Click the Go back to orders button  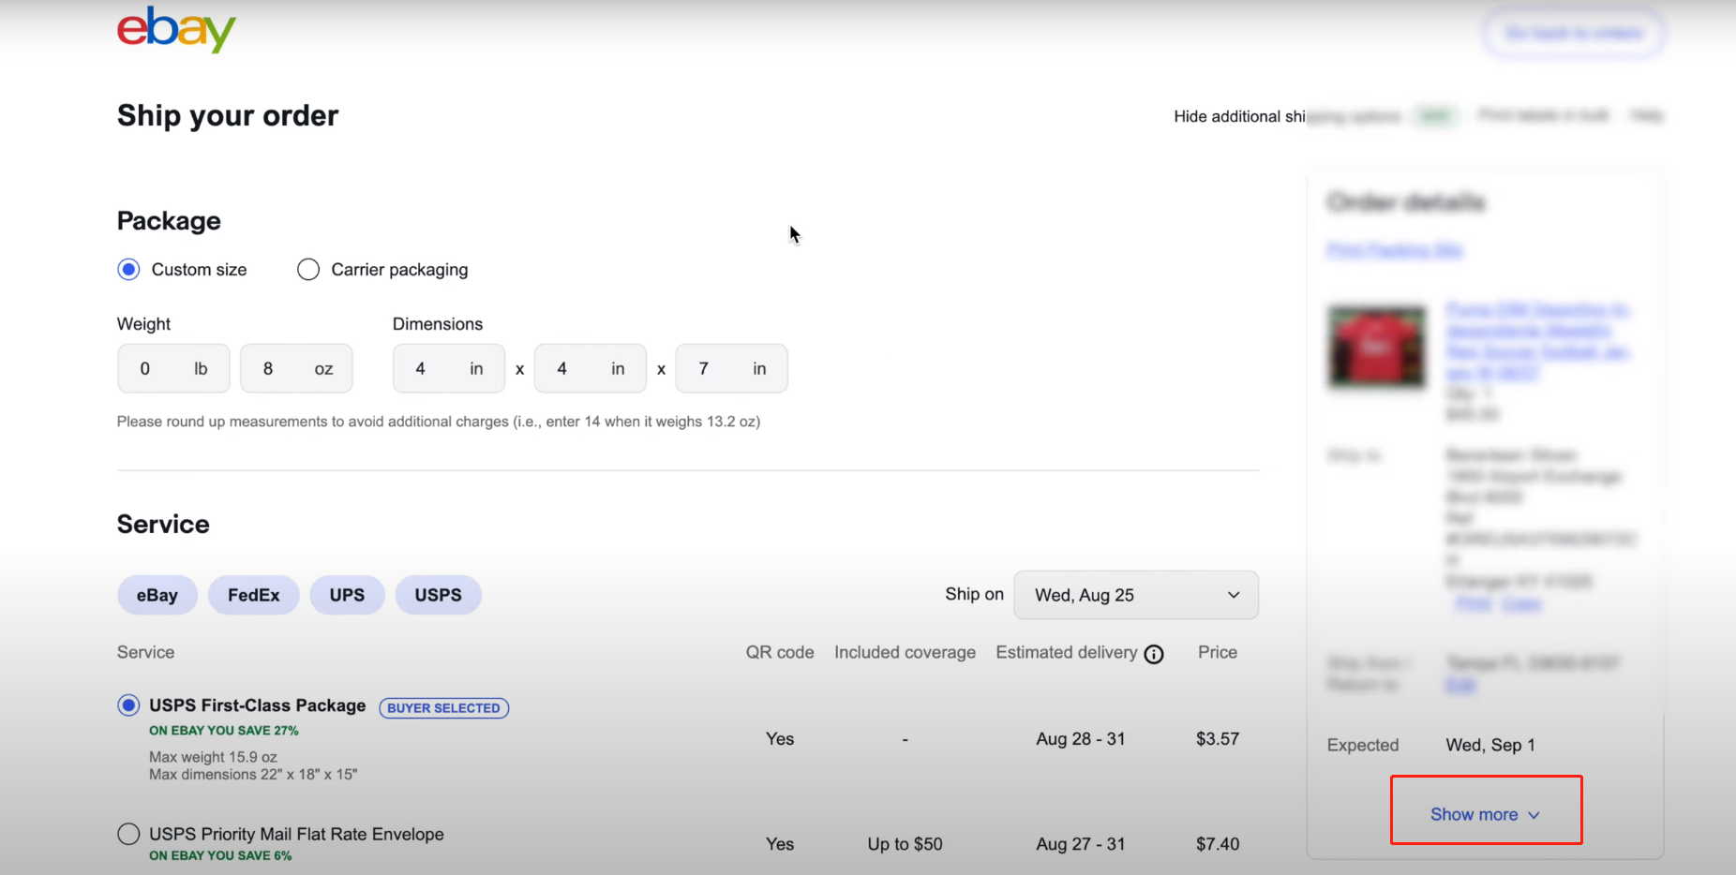coord(1574,33)
